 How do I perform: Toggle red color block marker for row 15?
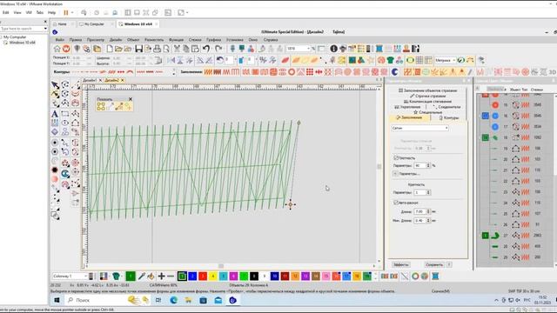495,105
